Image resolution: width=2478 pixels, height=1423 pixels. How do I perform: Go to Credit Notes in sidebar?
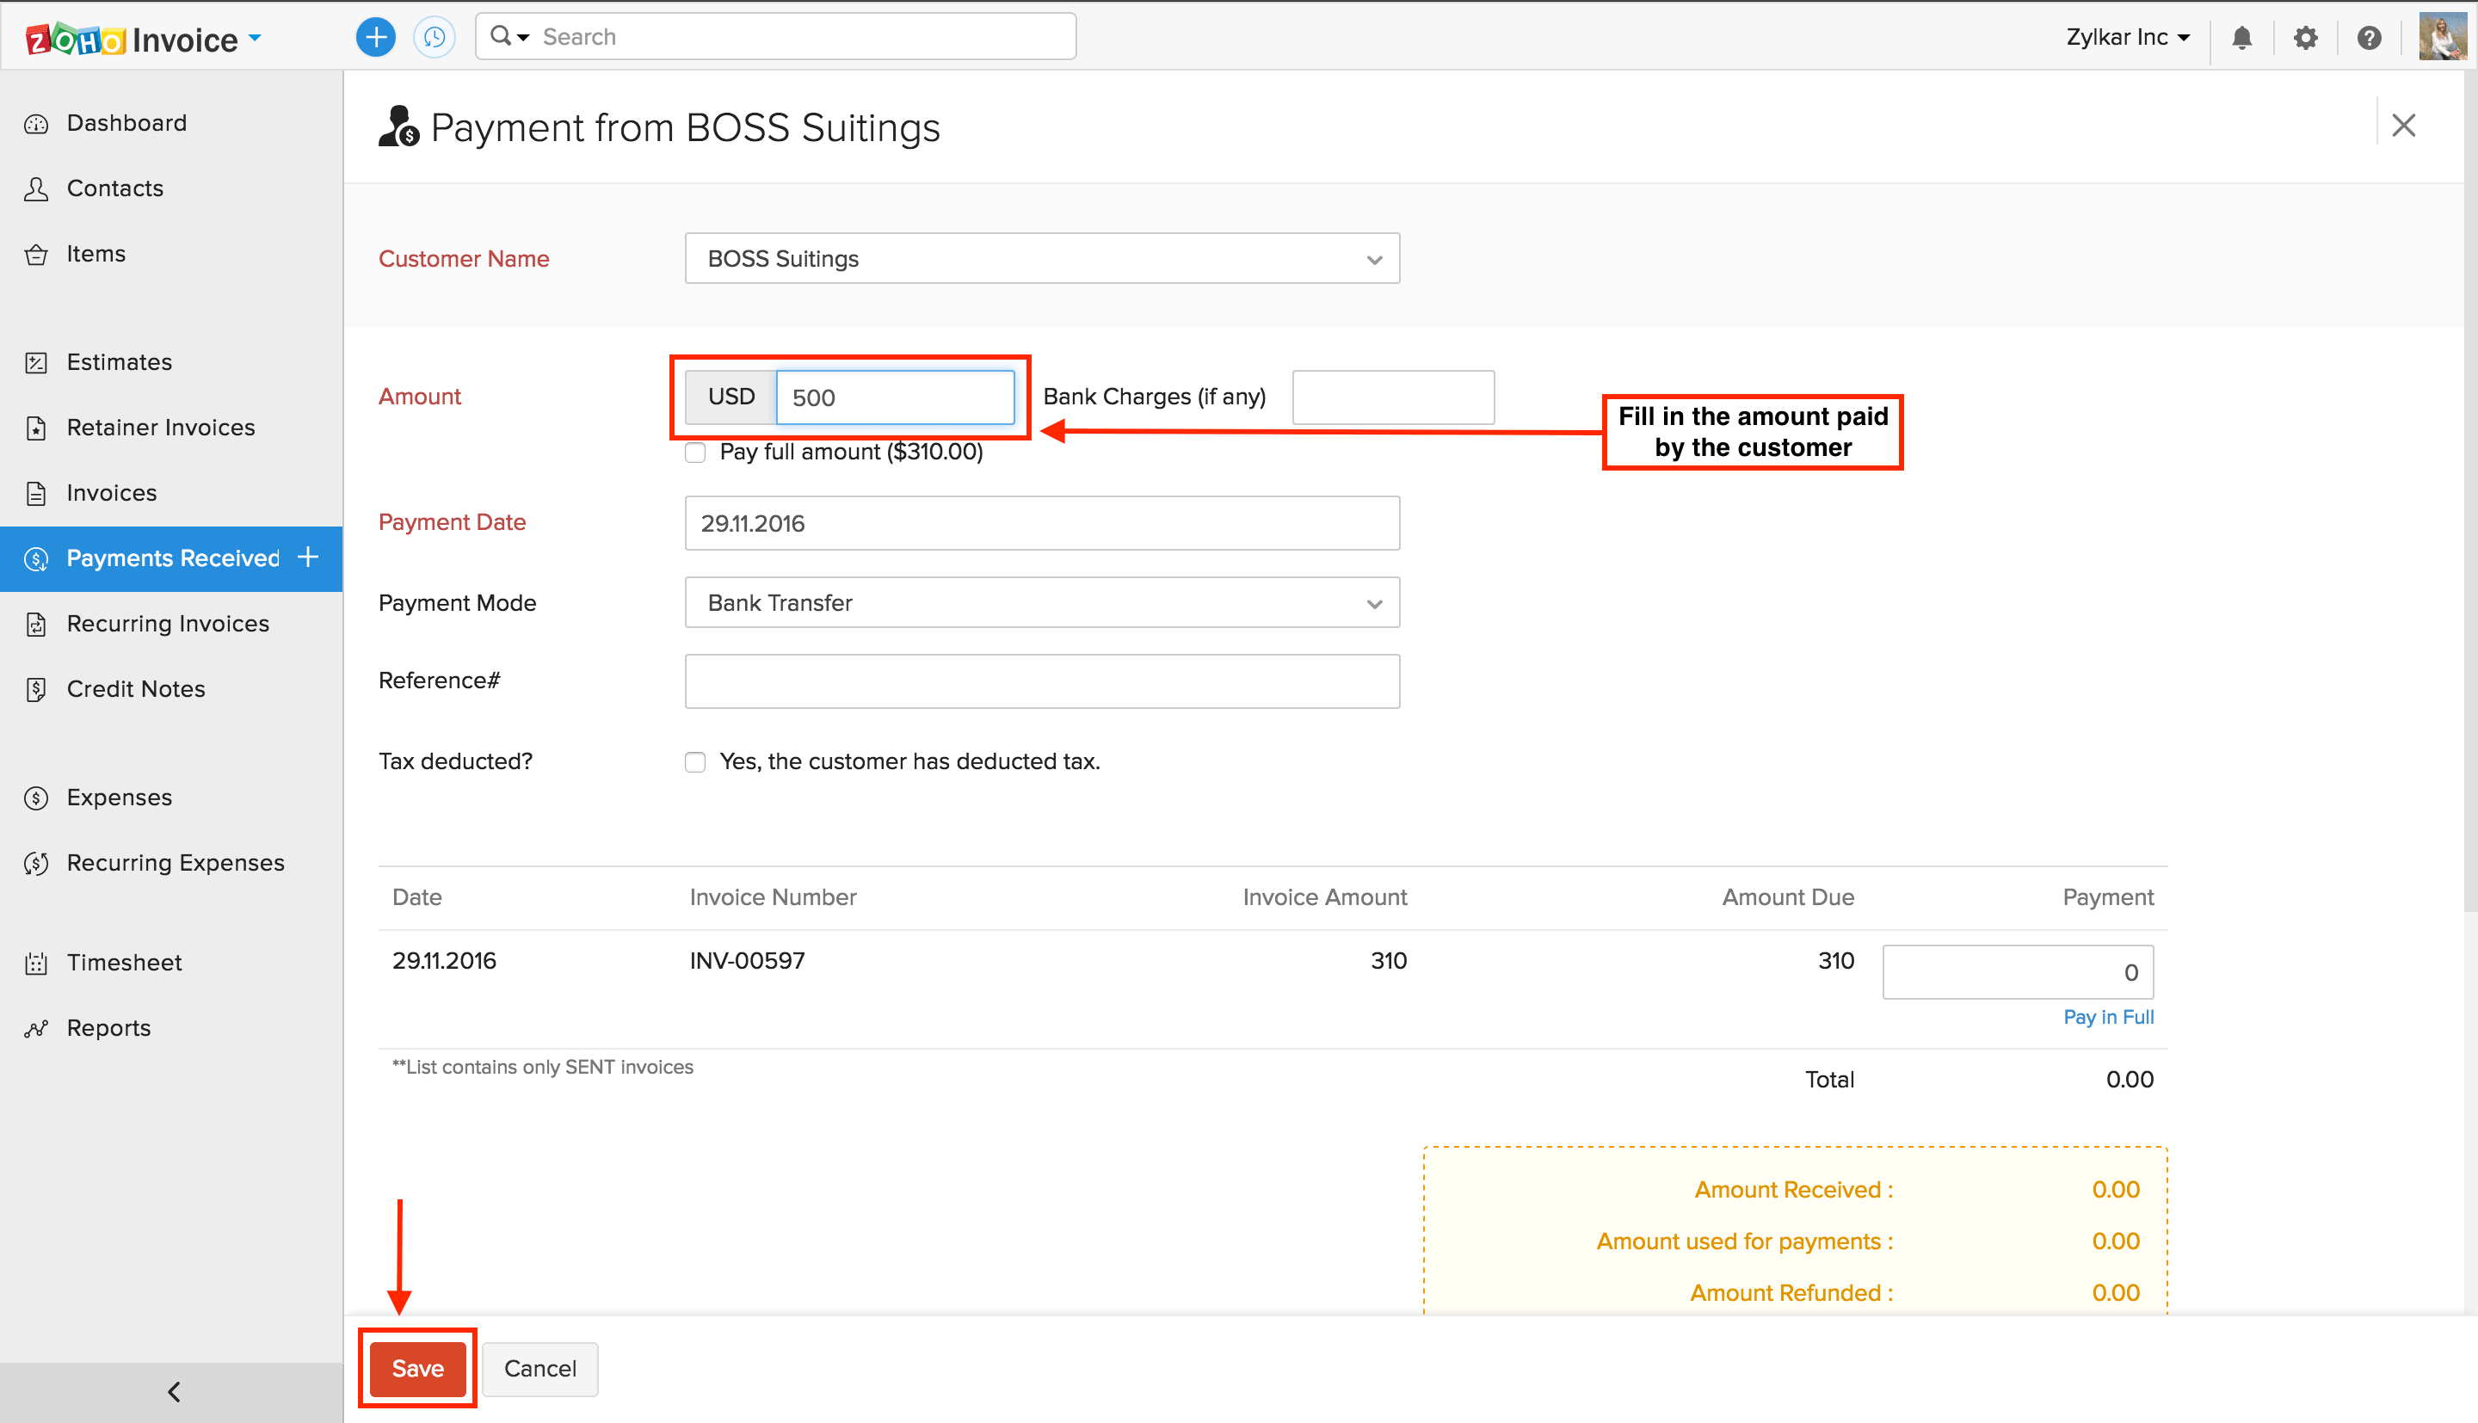pos(135,689)
